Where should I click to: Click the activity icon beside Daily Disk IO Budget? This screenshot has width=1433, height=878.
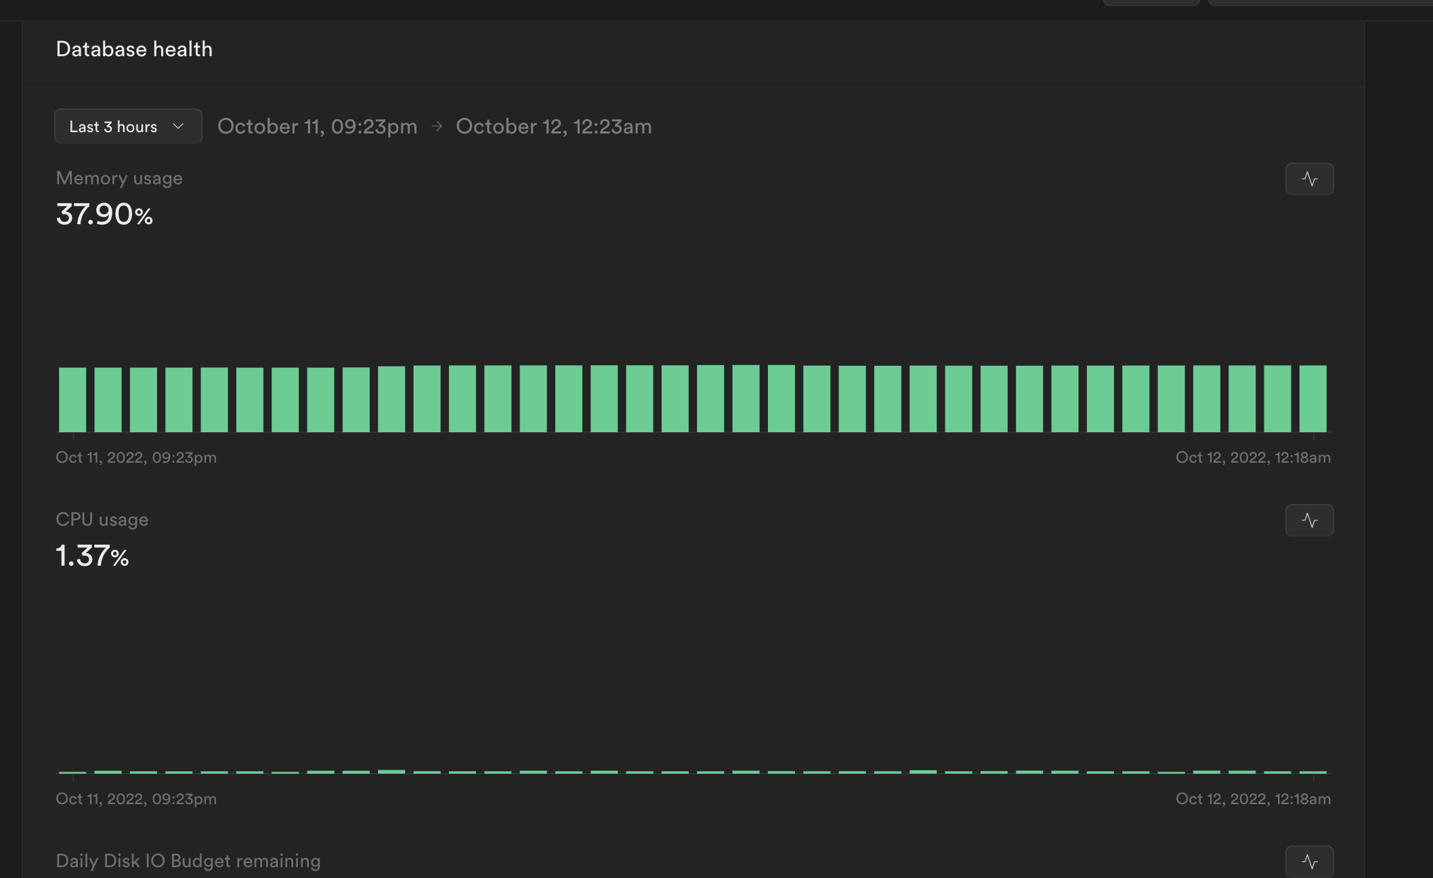tap(1308, 861)
